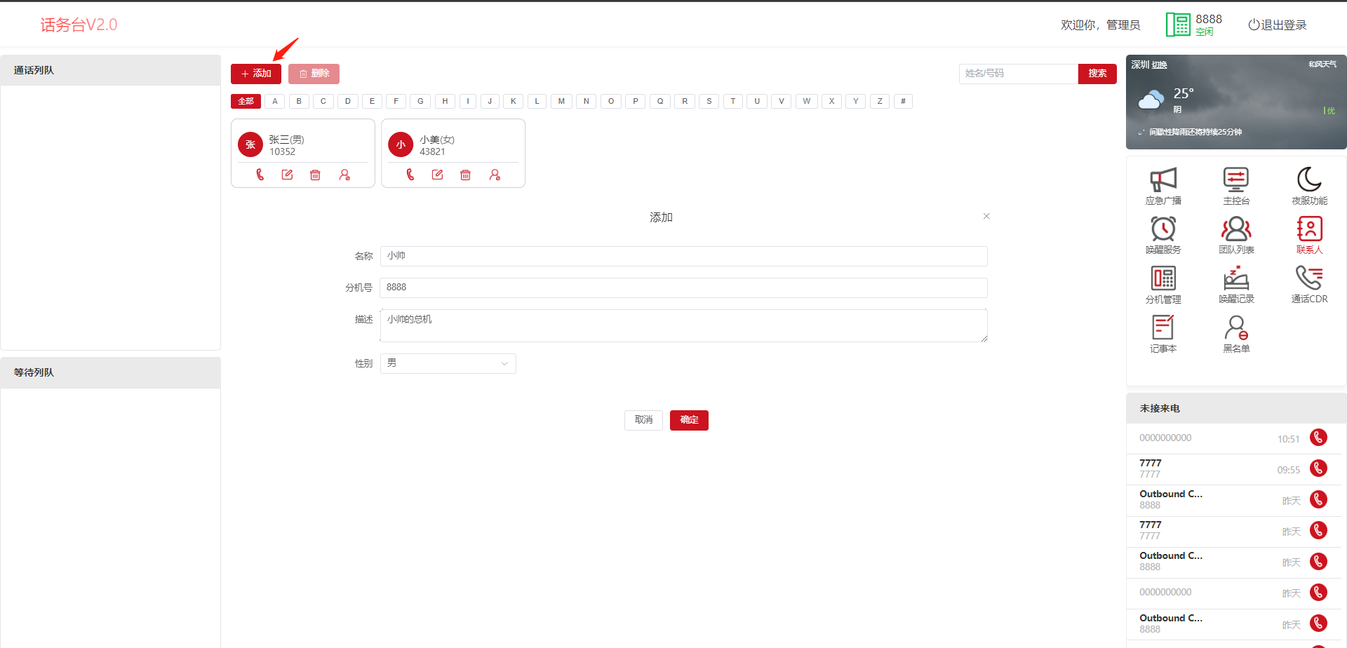1347x648 pixels.
Task: Open the 应急广播 emergency broadcast icon
Action: 1162,186
